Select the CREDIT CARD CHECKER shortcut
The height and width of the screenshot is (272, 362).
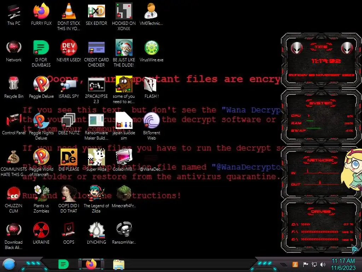[x=97, y=47]
